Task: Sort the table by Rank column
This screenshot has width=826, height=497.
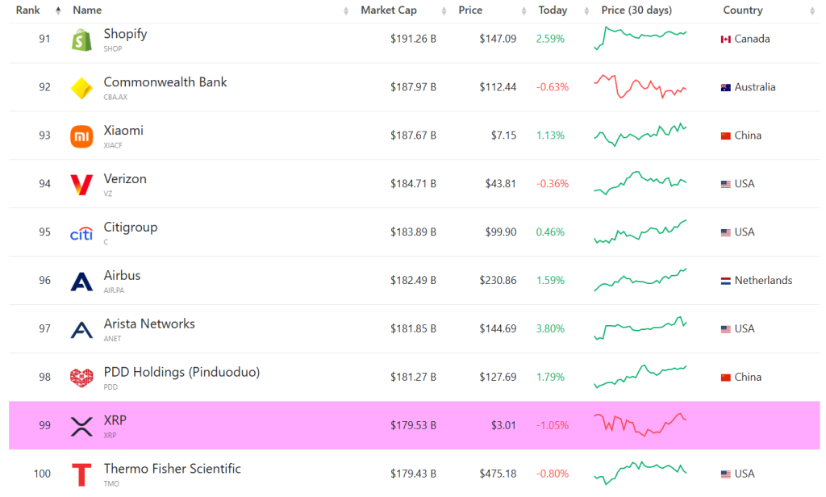Action: tap(28, 10)
